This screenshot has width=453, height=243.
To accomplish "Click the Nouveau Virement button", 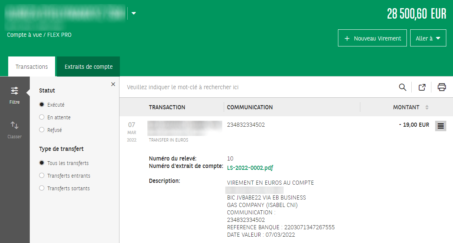I will tap(372, 38).
